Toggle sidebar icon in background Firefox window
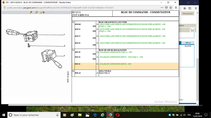Viewport: 211px width, 118px height. point(190,8)
